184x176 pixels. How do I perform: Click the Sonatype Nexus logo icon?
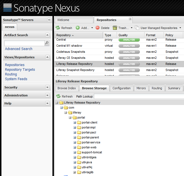tap(7, 8)
